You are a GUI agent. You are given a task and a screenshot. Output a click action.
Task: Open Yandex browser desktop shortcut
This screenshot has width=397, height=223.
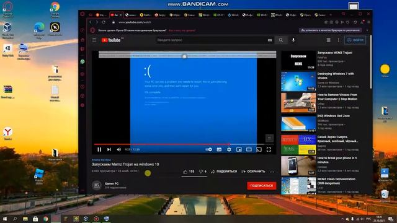(7, 134)
